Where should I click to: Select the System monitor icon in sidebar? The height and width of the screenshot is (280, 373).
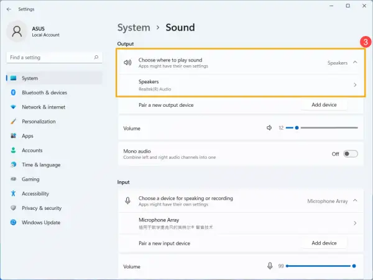tap(14, 78)
